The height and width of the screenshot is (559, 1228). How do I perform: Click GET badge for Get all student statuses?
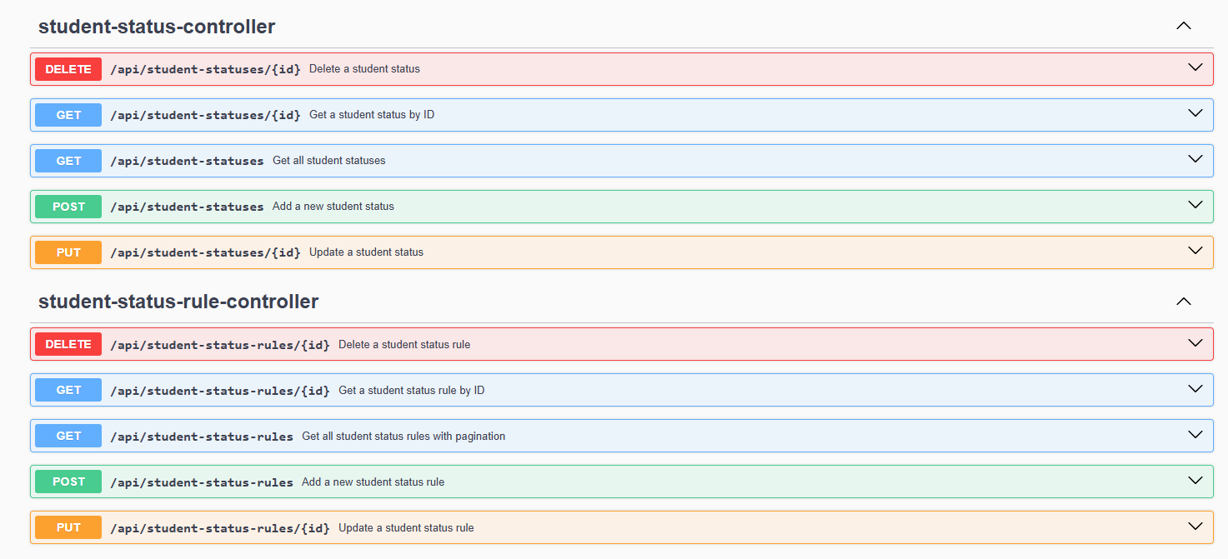click(68, 161)
